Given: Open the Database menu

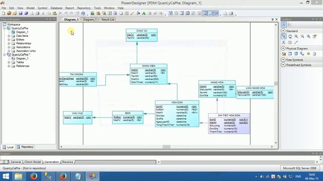Looking at the screenshot, I should click(56, 8).
